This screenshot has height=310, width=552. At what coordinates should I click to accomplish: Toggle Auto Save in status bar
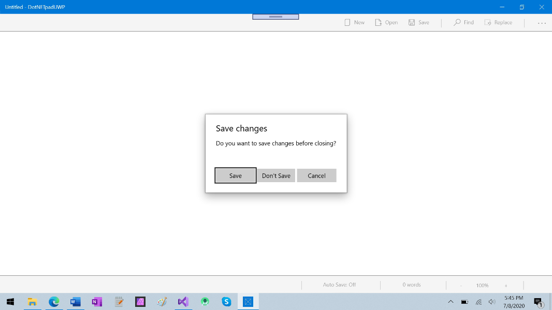[x=339, y=285]
